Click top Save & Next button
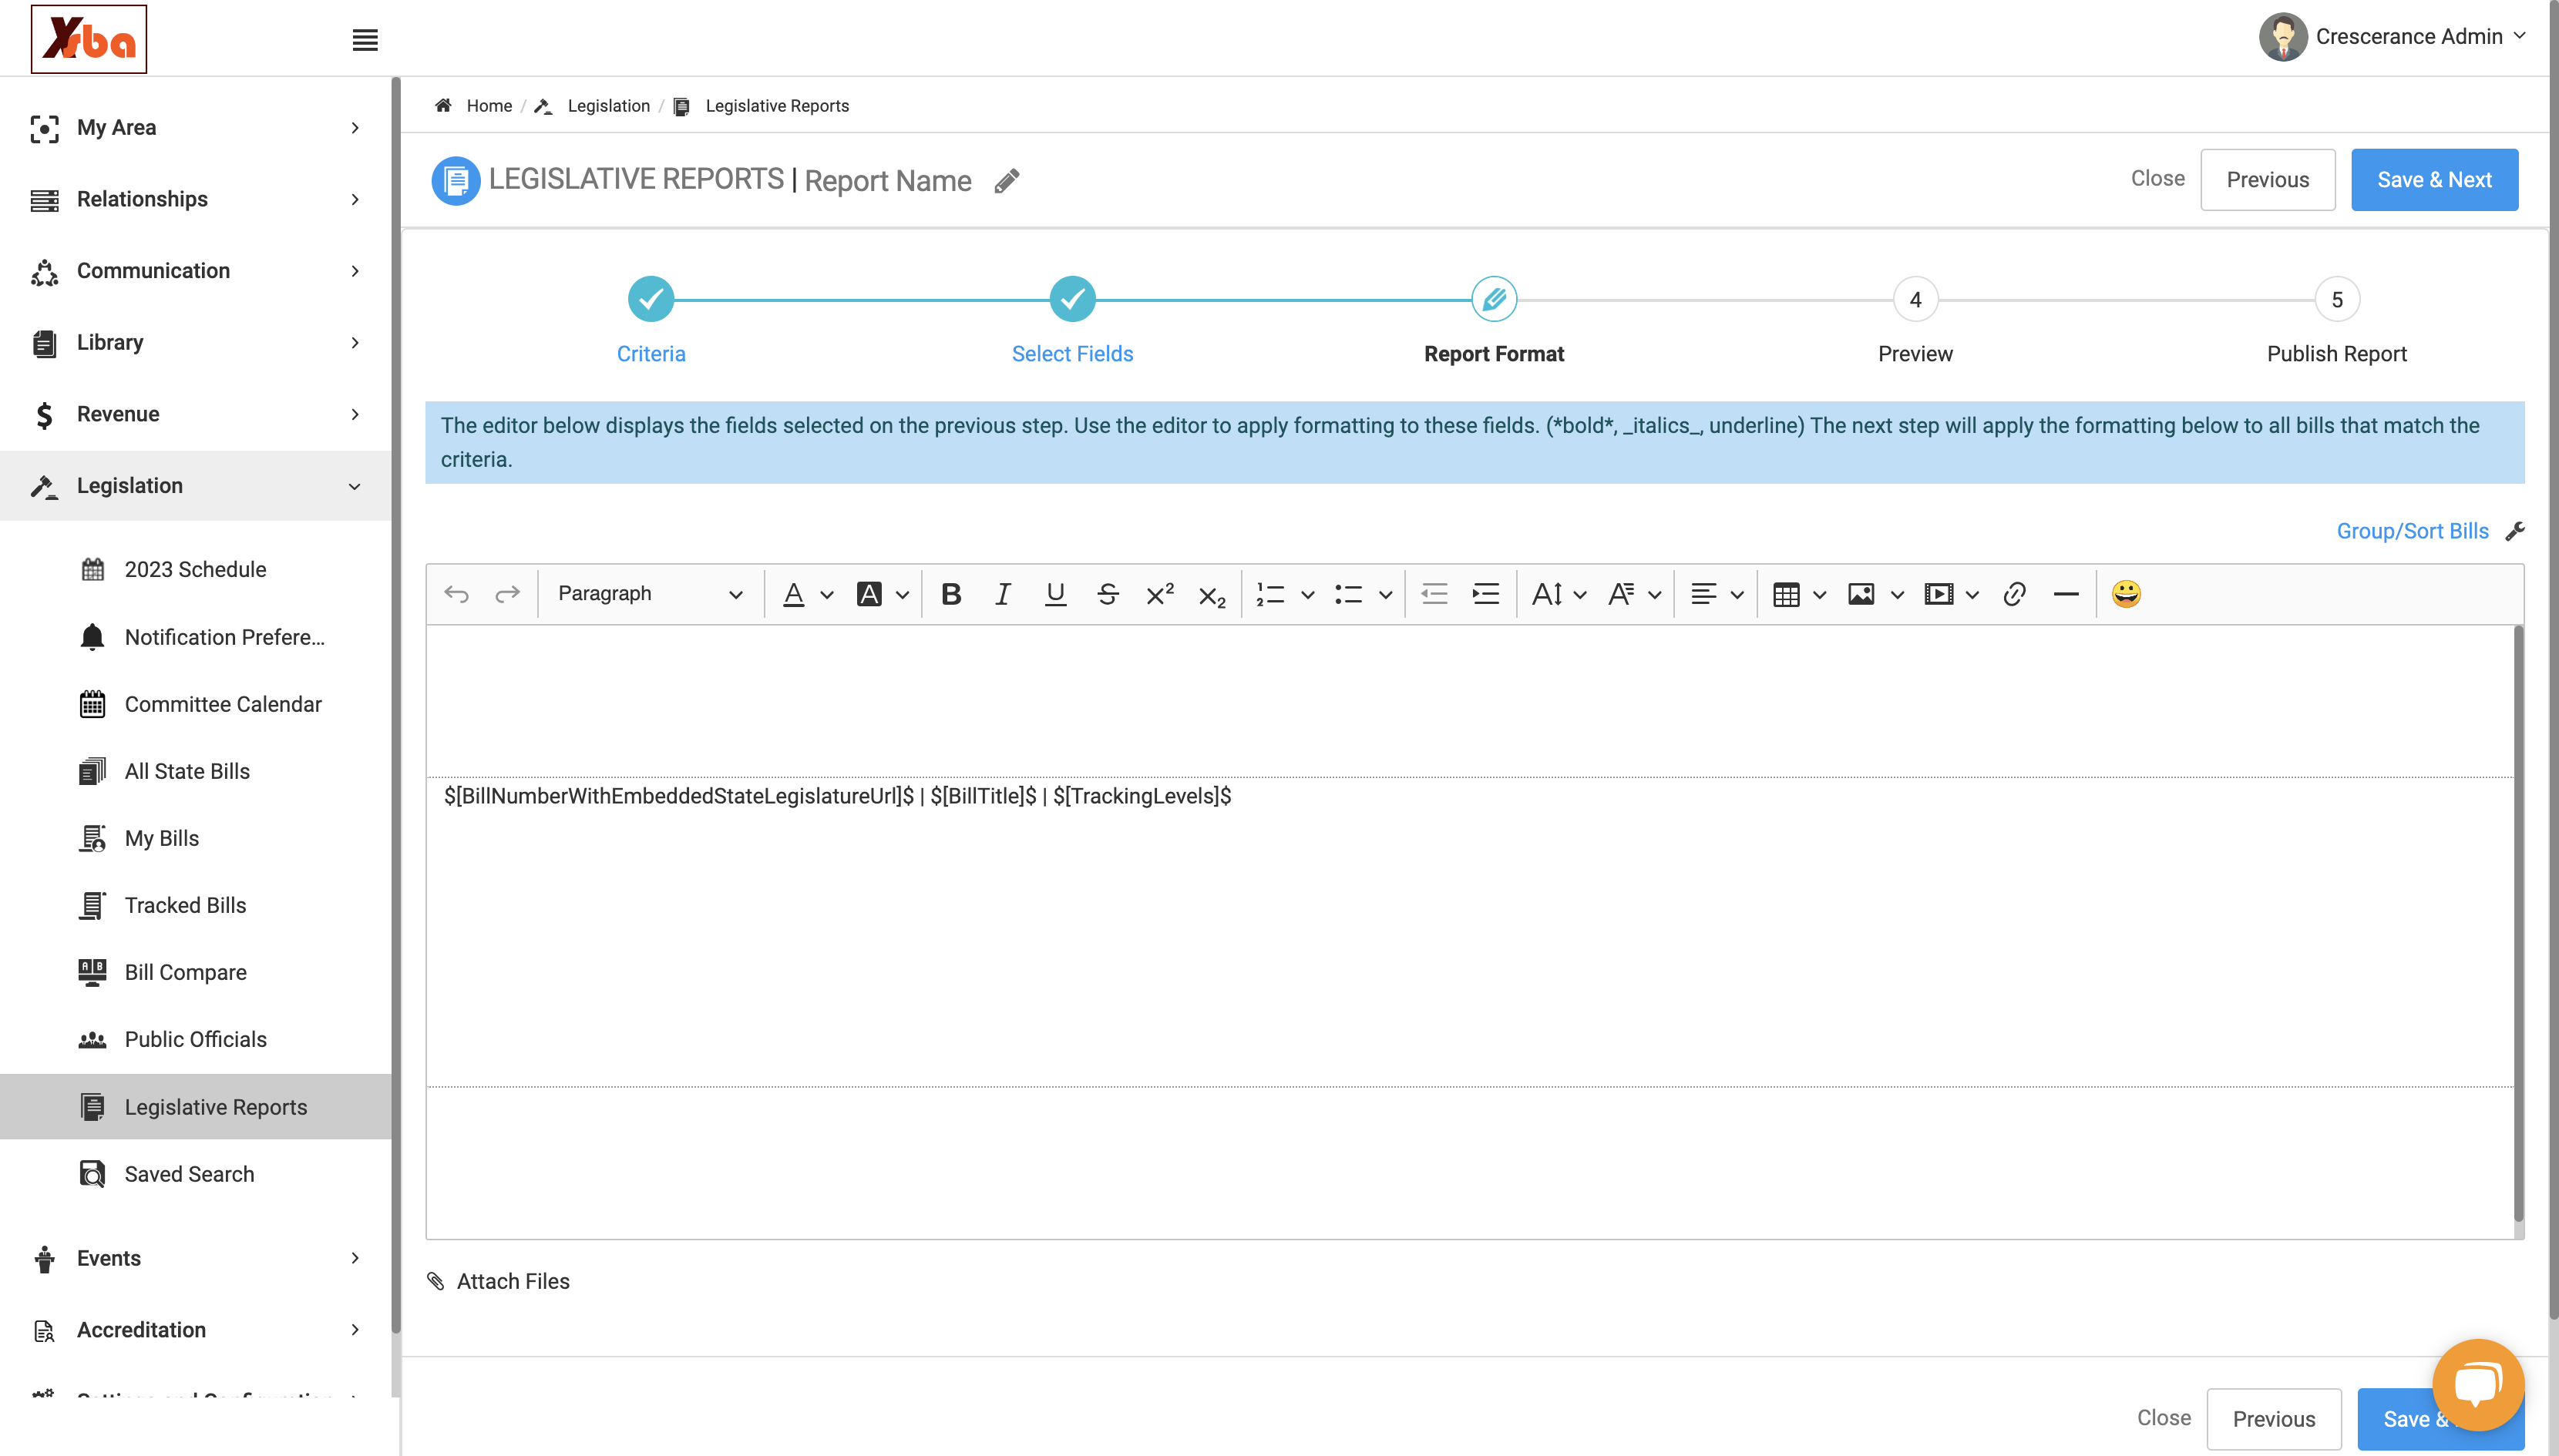 point(2434,180)
